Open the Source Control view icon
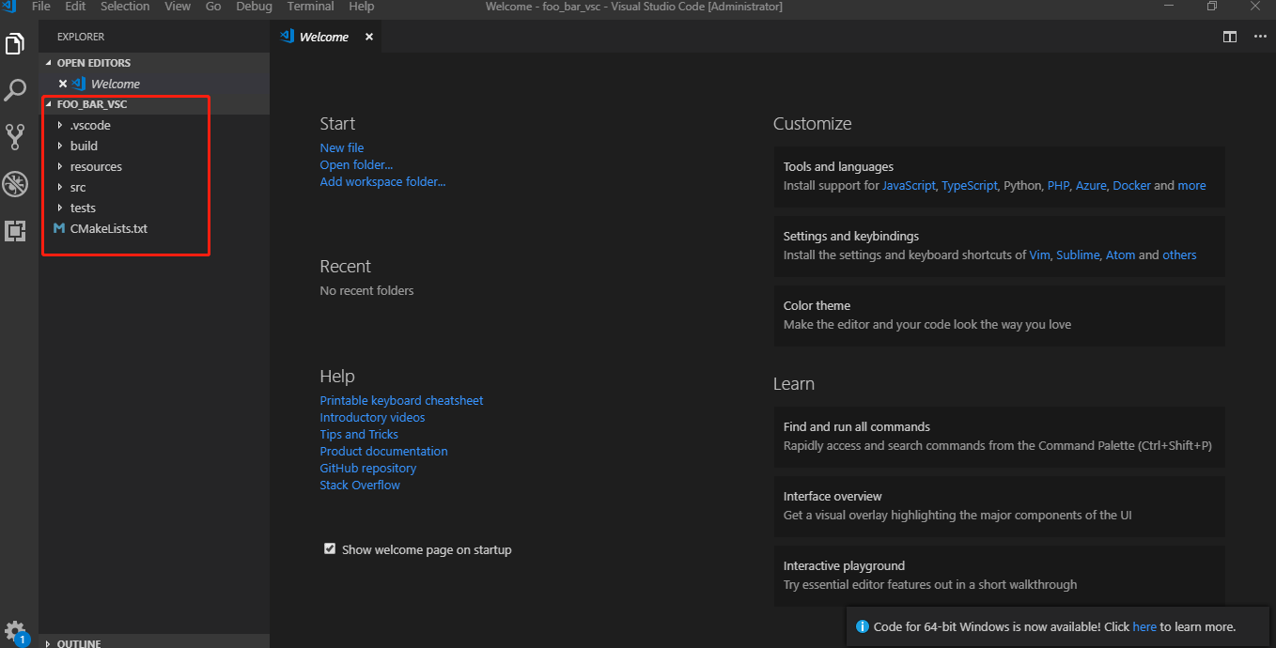1276x648 pixels. [x=15, y=137]
